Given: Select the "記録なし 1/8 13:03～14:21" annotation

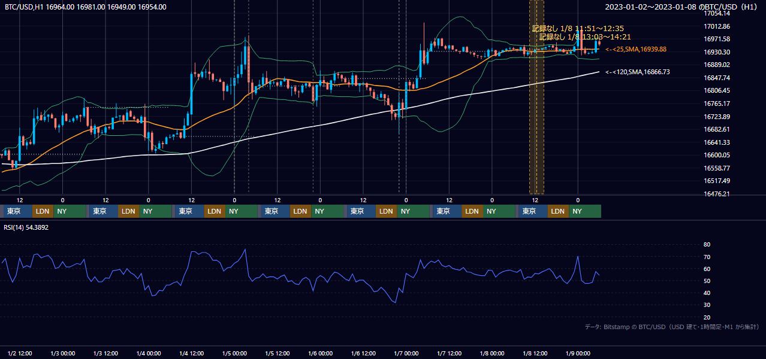Looking at the screenshot, I should pos(585,36).
